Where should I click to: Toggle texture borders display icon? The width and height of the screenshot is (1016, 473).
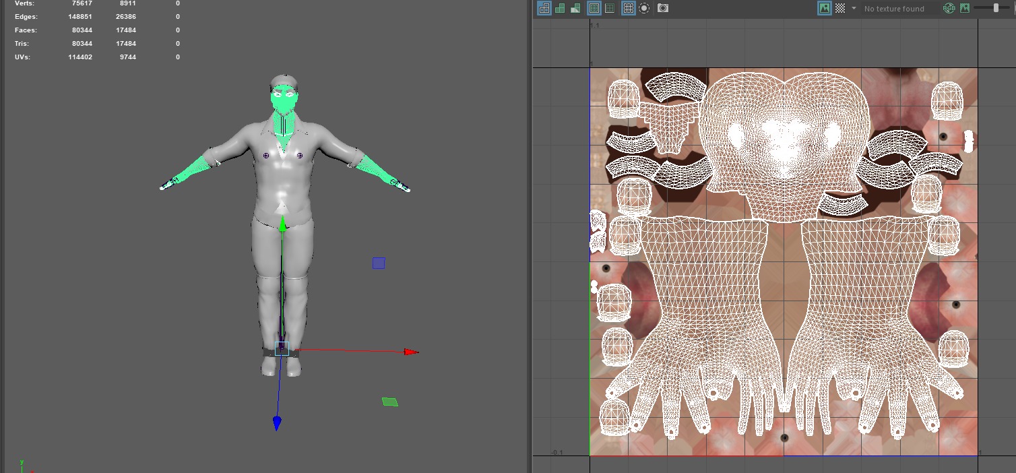pyautogui.click(x=594, y=8)
